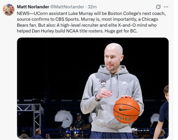Click the UConn Huskies logo on hoodie

pos(103,83)
